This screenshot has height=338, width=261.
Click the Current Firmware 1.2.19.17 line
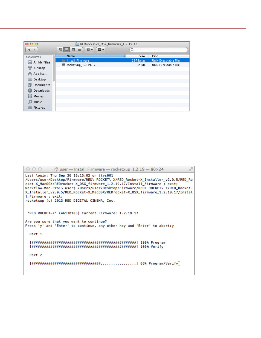83,213
